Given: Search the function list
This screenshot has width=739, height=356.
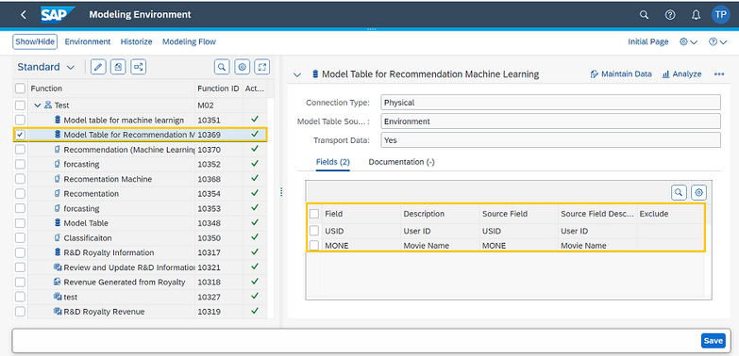Looking at the screenshot, I should click(222, 67).
